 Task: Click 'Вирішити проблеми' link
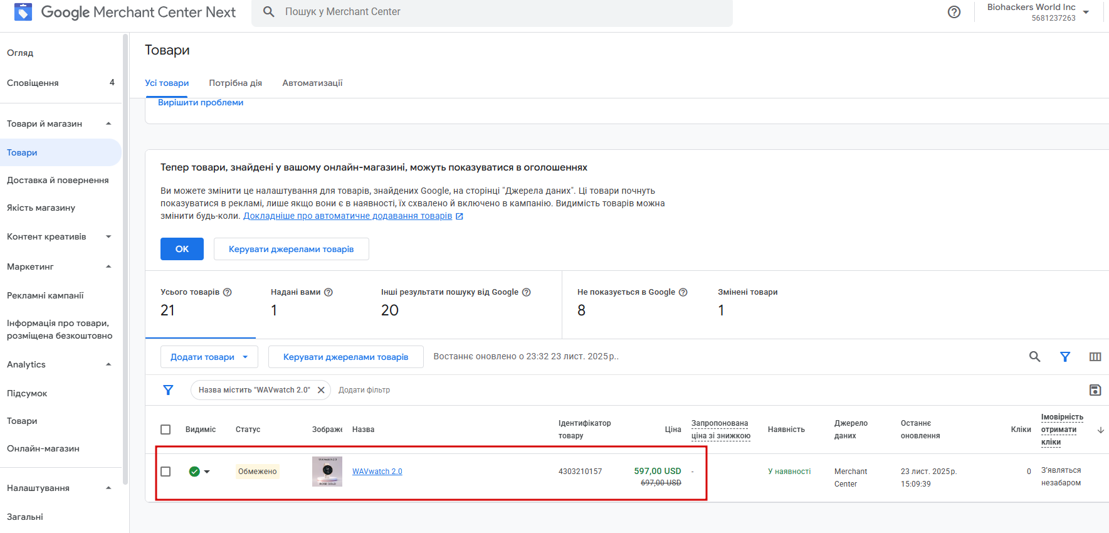201,102
